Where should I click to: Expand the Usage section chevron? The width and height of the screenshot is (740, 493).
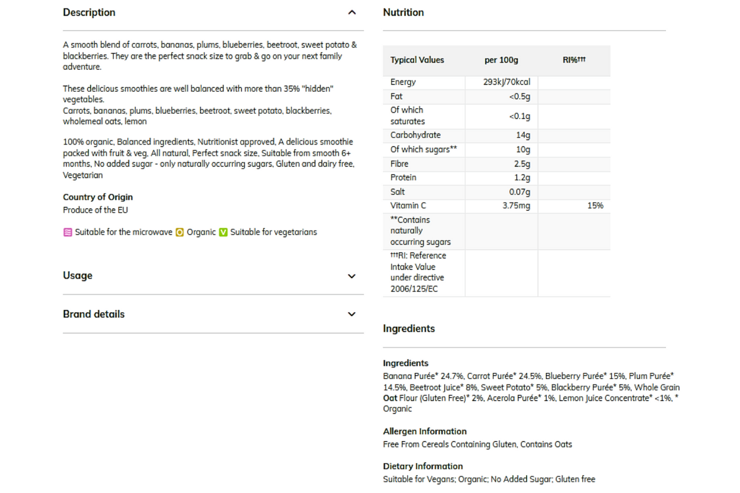click(x=351, y=276)
